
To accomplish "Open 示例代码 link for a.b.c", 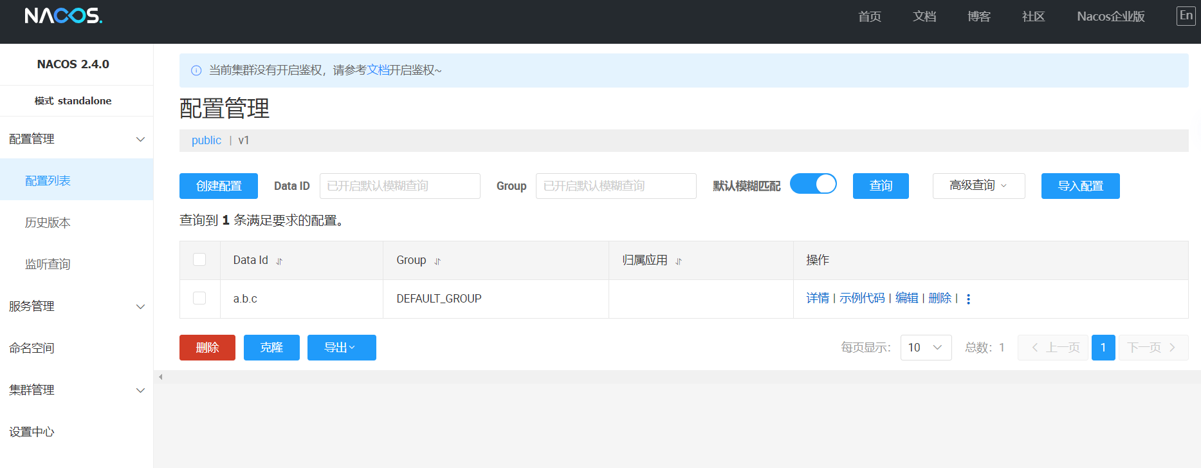I will (862, 298).
